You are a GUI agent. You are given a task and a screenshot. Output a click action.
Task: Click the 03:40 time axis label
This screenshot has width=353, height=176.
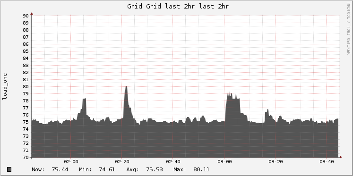pyautogui.click(x=327, y=162)
